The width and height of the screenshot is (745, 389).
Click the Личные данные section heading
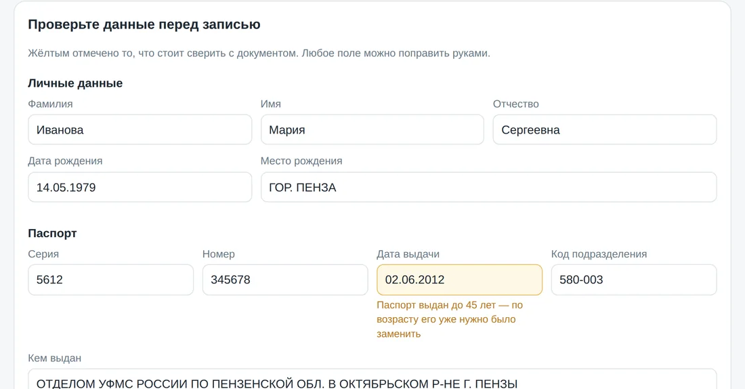pyautogui.click(x=75, y=83)
